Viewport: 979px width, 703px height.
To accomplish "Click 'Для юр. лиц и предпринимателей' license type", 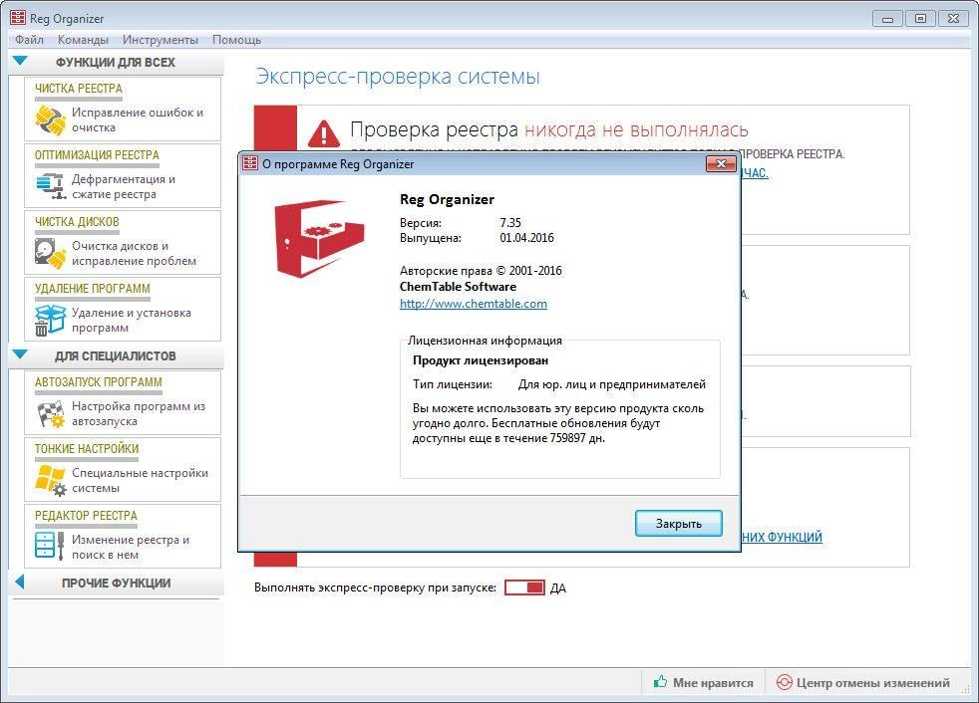I will pos(612,384).
